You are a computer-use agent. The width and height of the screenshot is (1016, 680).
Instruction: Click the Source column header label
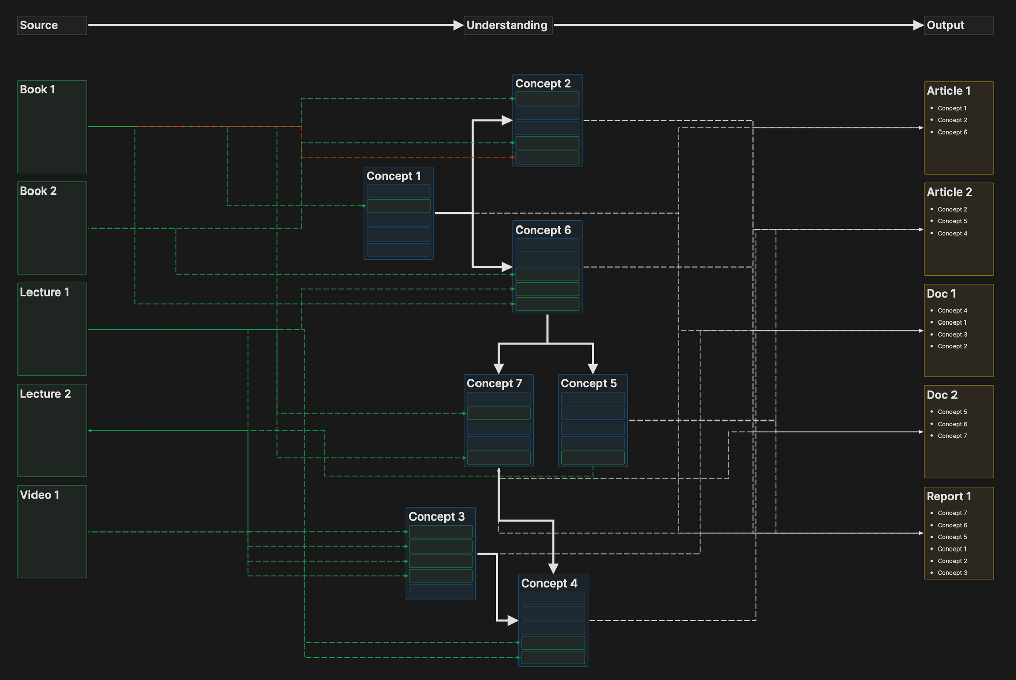pos(39,25)
